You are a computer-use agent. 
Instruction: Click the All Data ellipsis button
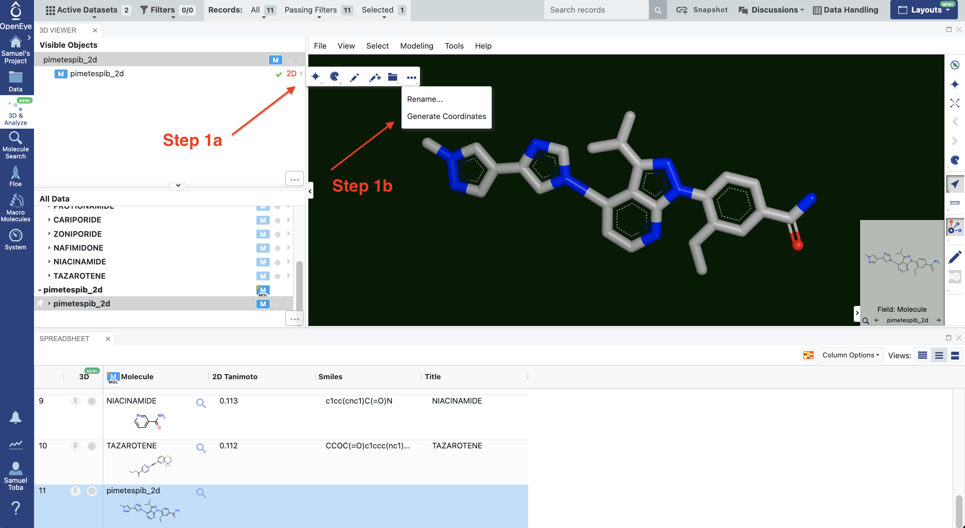[295, 318]
